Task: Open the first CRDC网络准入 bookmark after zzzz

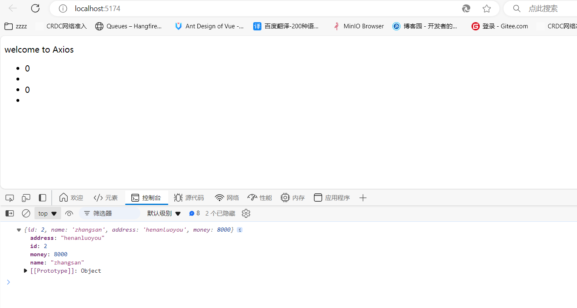Action: pos(62,26)
